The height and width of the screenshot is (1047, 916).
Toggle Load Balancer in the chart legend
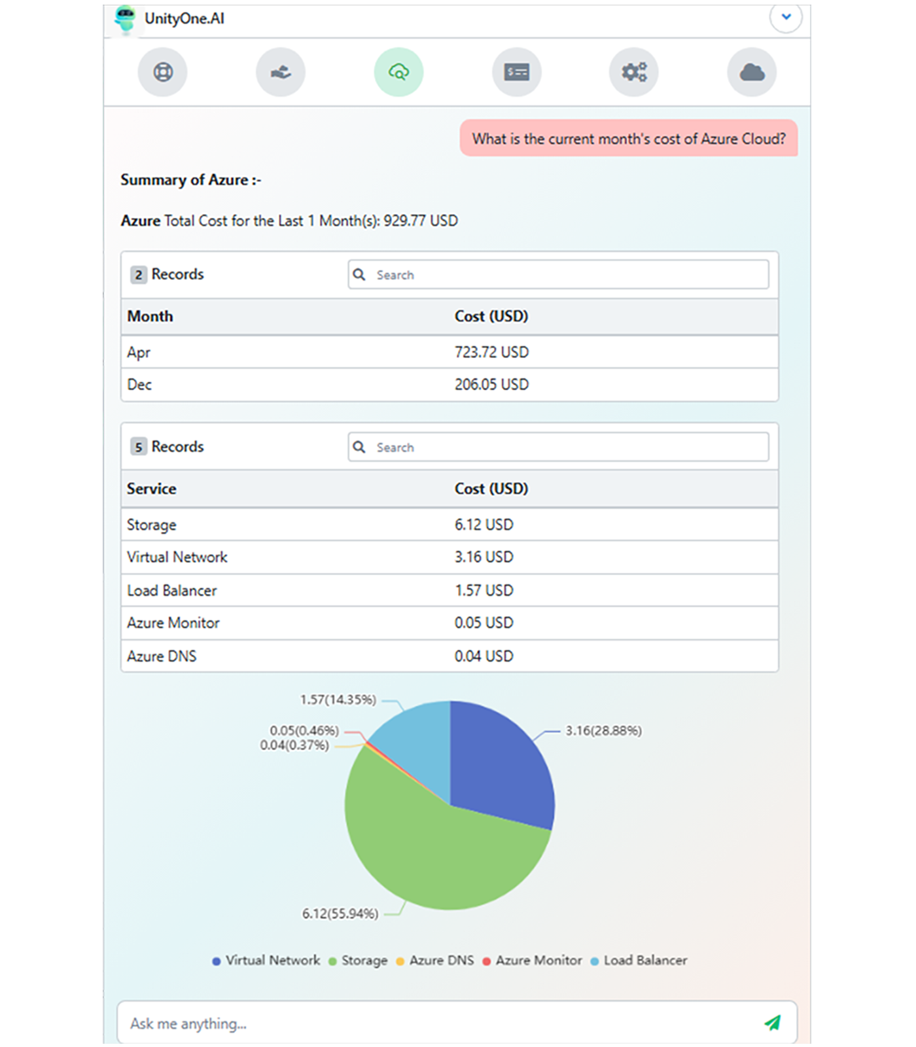tap(639, 961)
